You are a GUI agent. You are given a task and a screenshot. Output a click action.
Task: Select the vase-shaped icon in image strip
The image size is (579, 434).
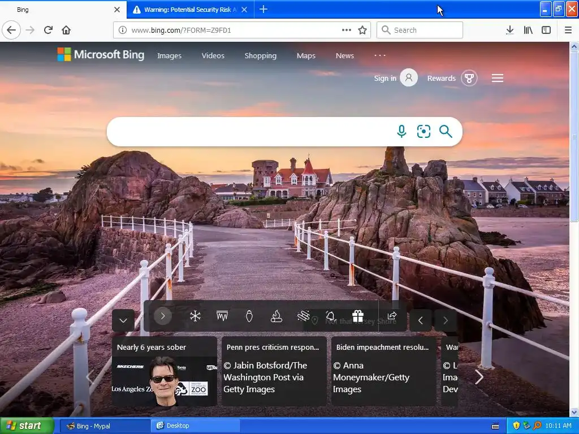(249, 316)
